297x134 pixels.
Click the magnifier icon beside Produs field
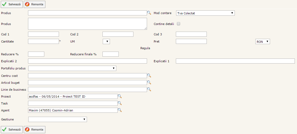149,13
